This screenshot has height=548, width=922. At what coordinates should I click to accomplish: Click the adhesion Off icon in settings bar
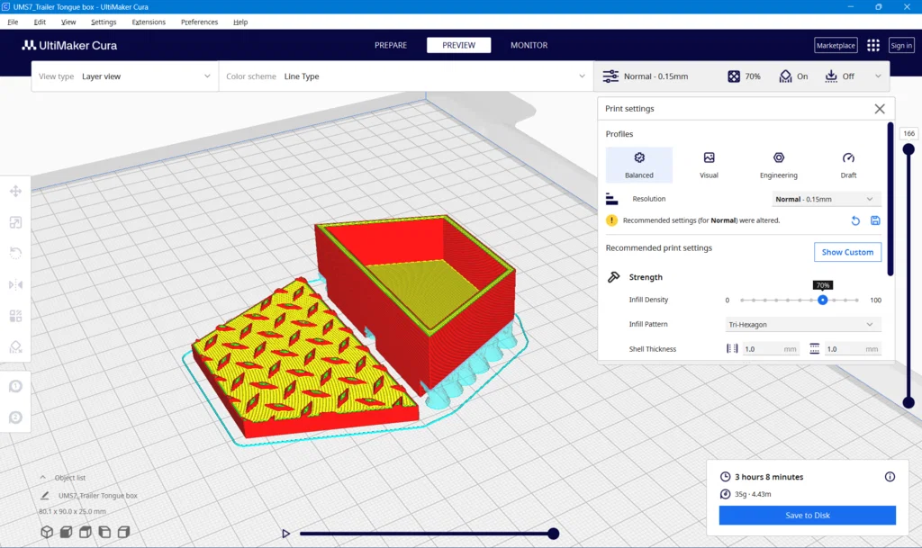coord(831,76)
